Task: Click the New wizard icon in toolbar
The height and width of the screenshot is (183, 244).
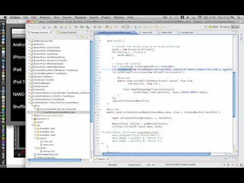Action: 30,27
